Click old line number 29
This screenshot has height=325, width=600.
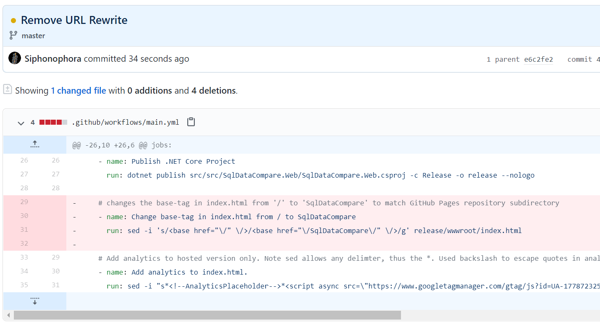[24, 202]
